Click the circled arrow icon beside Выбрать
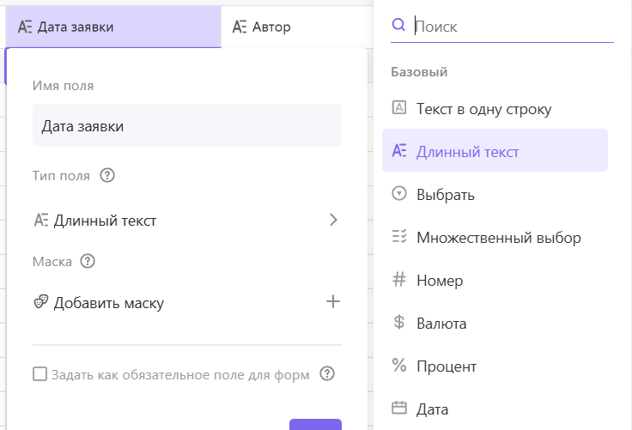Screen dimensions: 632x430 [399, 193]
